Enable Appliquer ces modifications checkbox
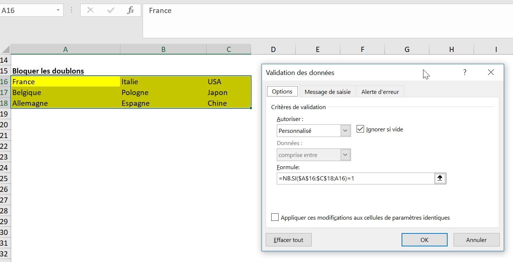This screenshot has width=513, height=262. click(275, 217)
